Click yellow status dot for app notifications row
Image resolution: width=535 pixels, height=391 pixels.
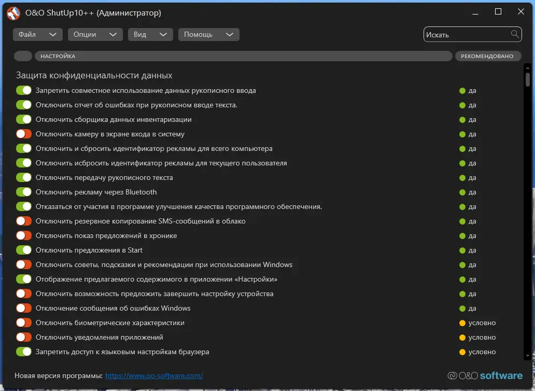[462, 338]
